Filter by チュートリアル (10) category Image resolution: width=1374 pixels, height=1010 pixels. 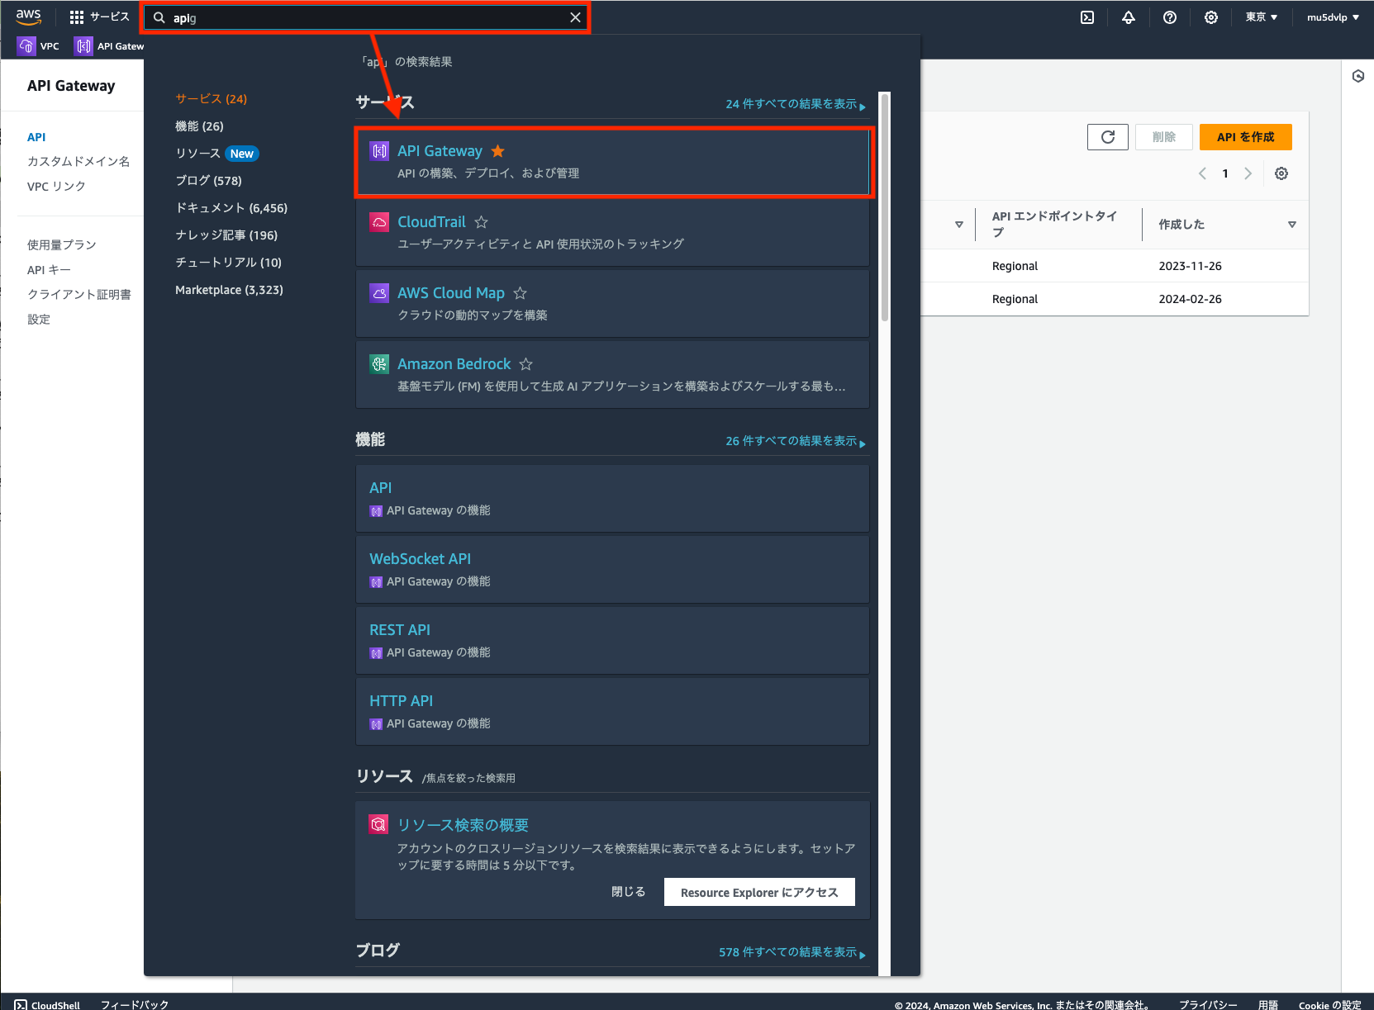coord(228,263)
